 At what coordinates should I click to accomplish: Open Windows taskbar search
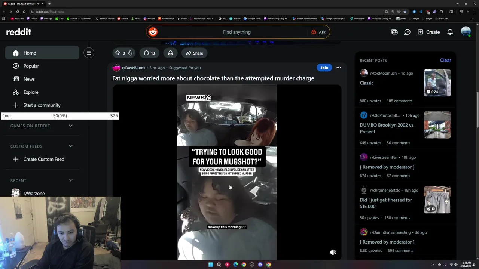219,265
